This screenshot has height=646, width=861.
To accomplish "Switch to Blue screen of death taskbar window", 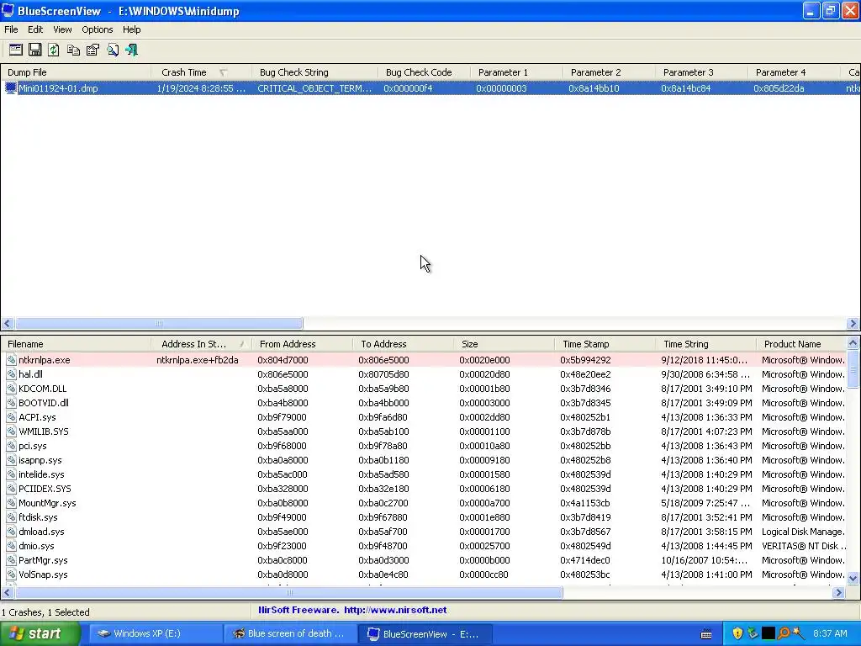I will 291,633.
